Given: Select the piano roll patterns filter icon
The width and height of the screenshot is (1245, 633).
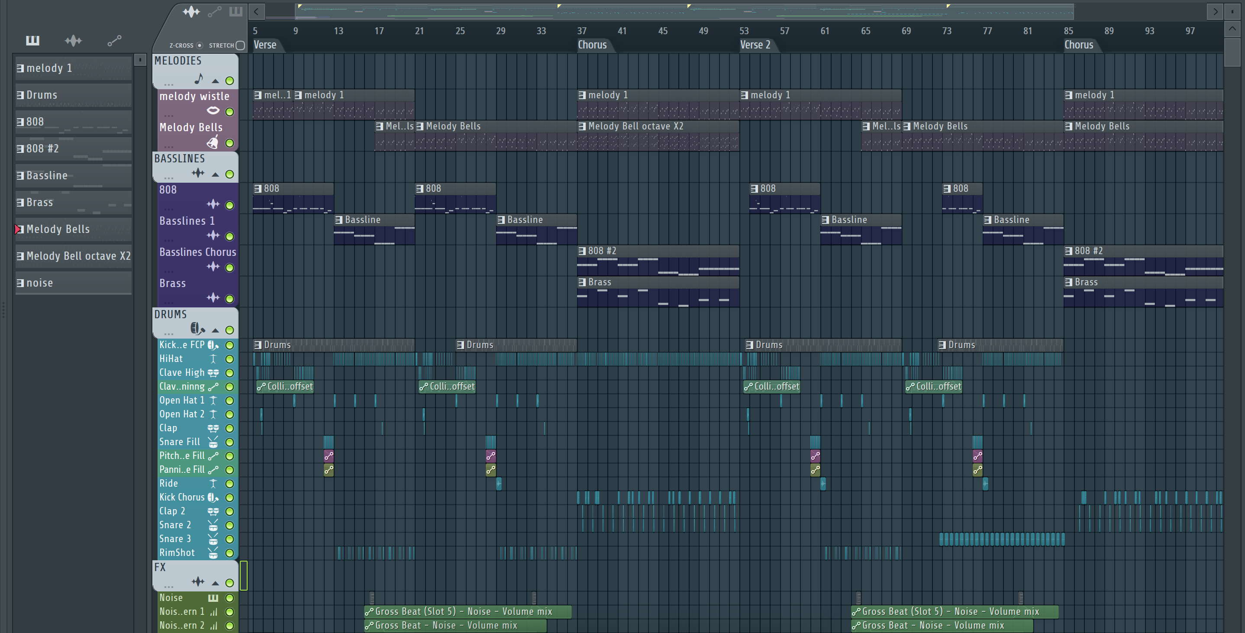Looking at the screenshot, I should coord(32,41).
